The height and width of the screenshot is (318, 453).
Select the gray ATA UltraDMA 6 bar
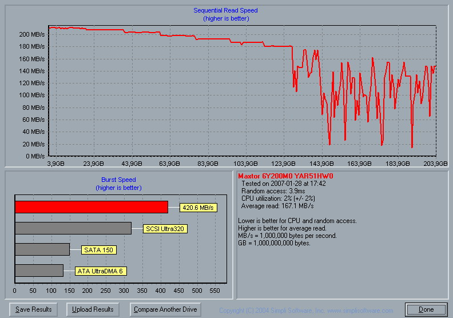point(39,271)
